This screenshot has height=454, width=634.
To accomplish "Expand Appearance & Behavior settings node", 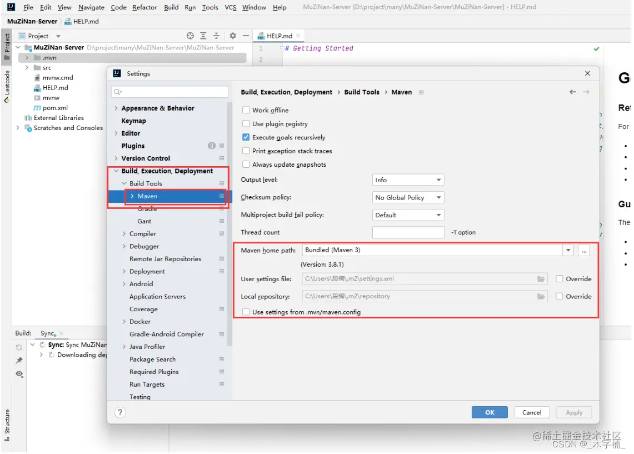I will coord(116,108).
